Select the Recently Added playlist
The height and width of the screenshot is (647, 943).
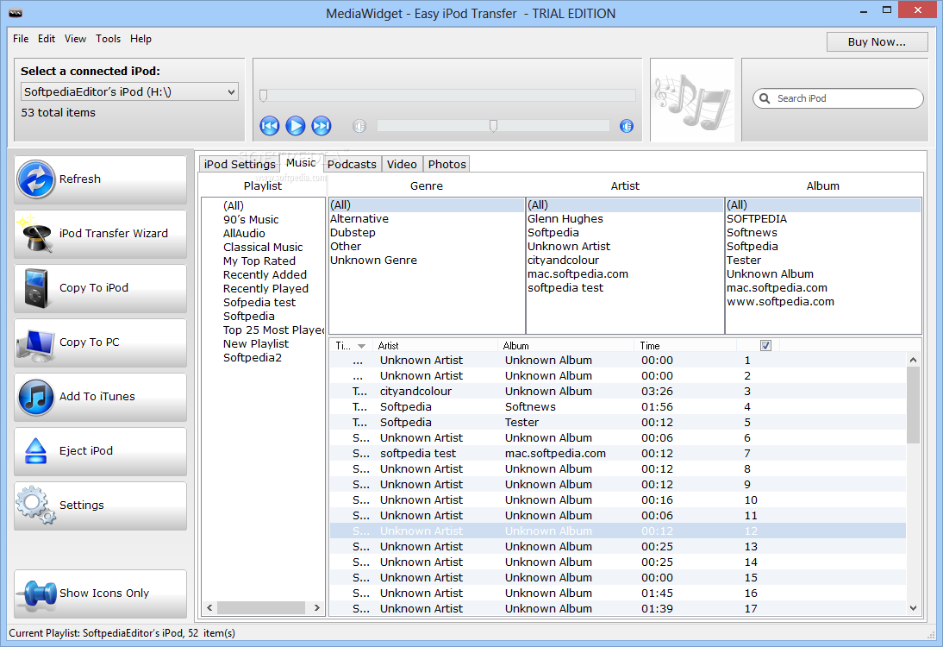click(x=265, y=275)
